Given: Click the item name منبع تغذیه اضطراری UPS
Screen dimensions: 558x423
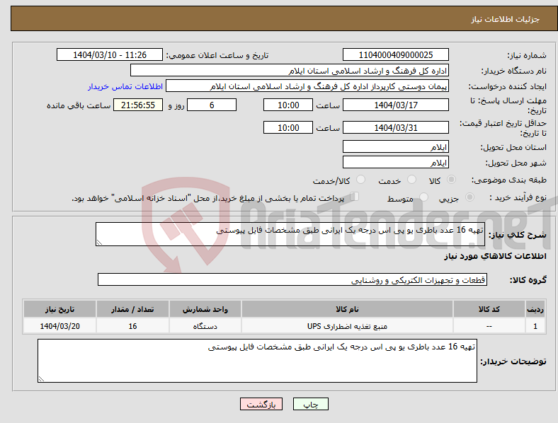Looking at the screenshot, I should click(347, 326).
